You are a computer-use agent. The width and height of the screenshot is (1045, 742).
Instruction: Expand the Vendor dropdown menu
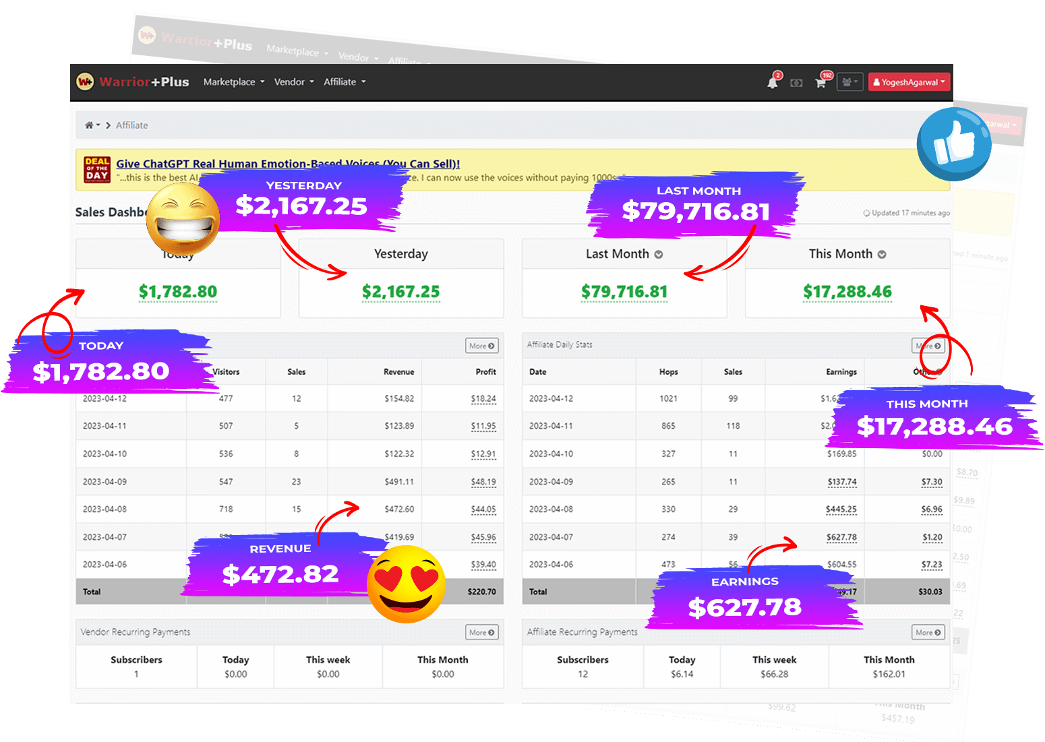(x=293, y=82)
